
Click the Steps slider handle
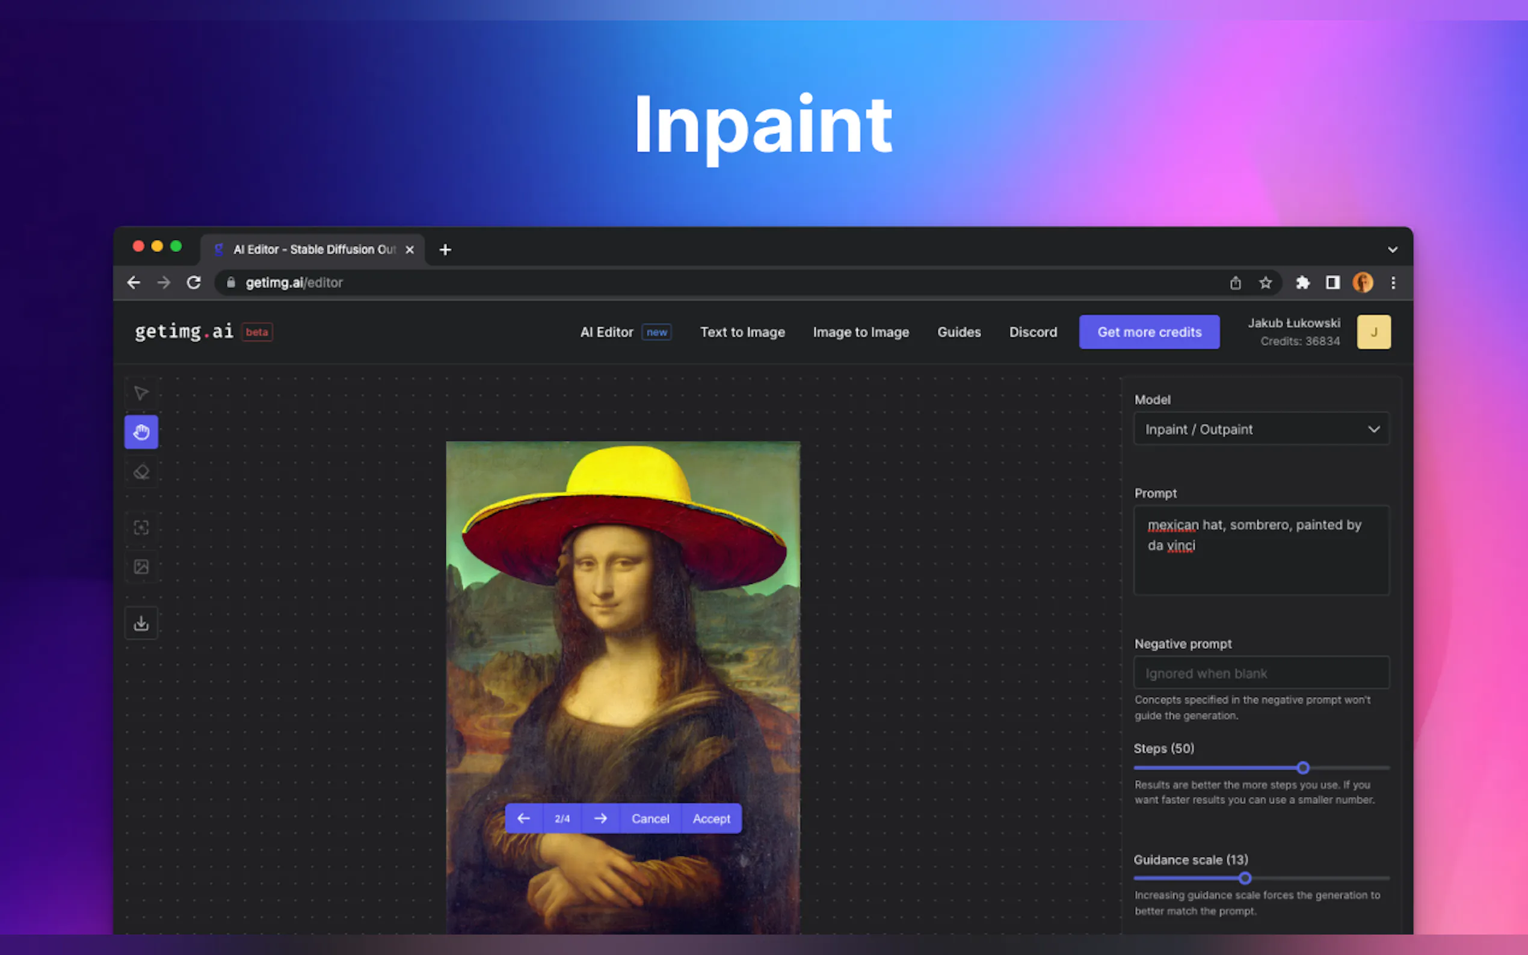click(x=1302, y=768)
